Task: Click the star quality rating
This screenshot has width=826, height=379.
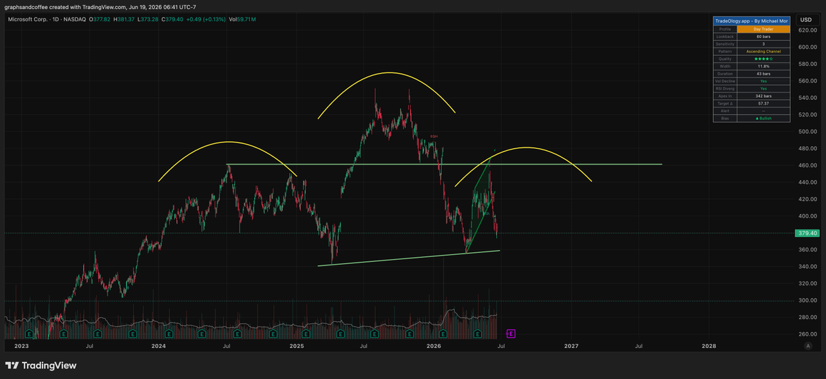Action: pyautogui.click(x=763, y=59)
